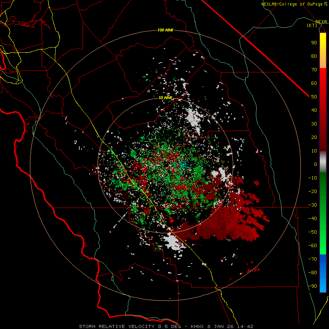Click the -40 kt scale label
Image resolution: width=329 pixels, height=329 pixels.
click(313, 219)
